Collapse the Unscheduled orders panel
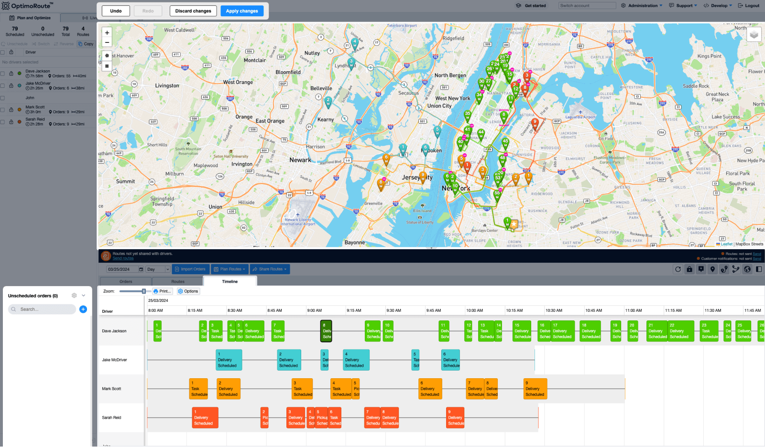 (84, 295)
